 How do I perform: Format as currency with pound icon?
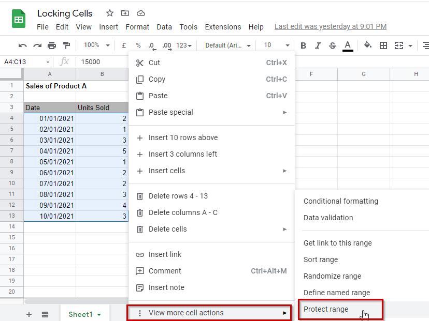tap(124, 45)
